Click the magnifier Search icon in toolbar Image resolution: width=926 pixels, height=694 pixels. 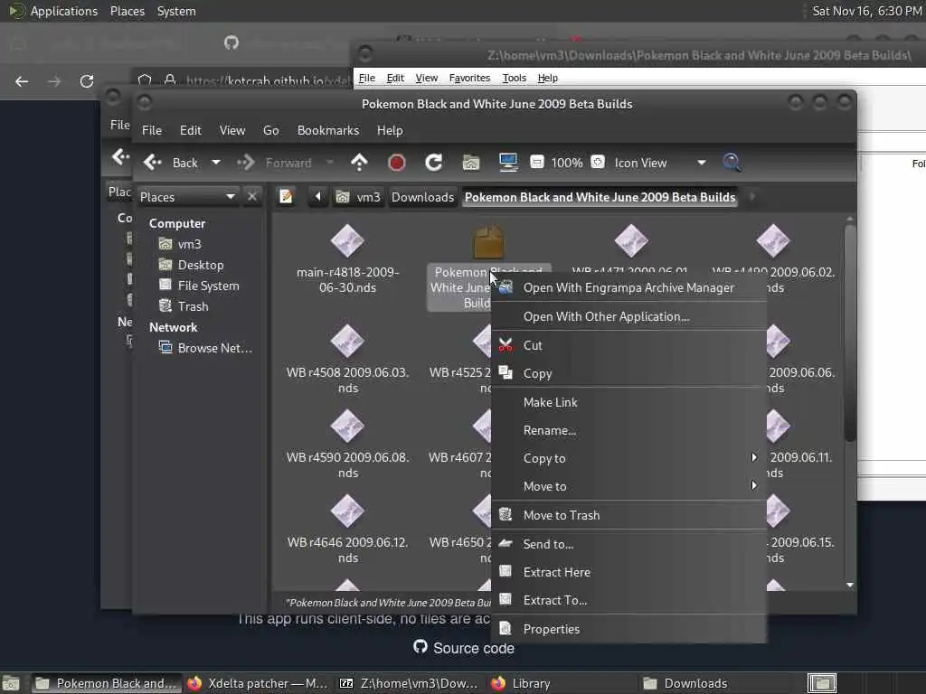tap(732, 163)
